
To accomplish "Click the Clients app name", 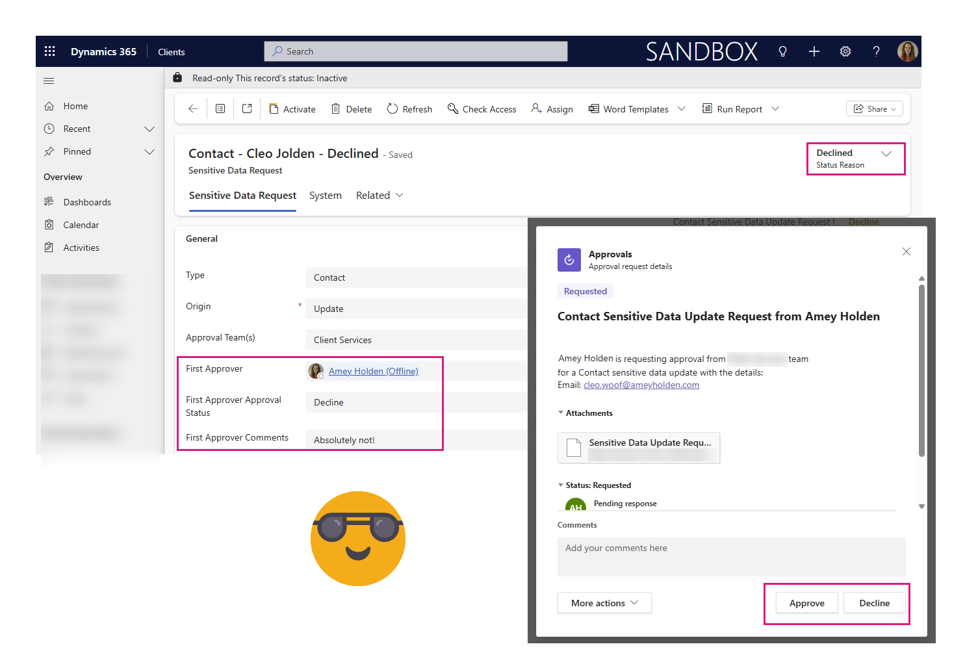I will (172, 52).
